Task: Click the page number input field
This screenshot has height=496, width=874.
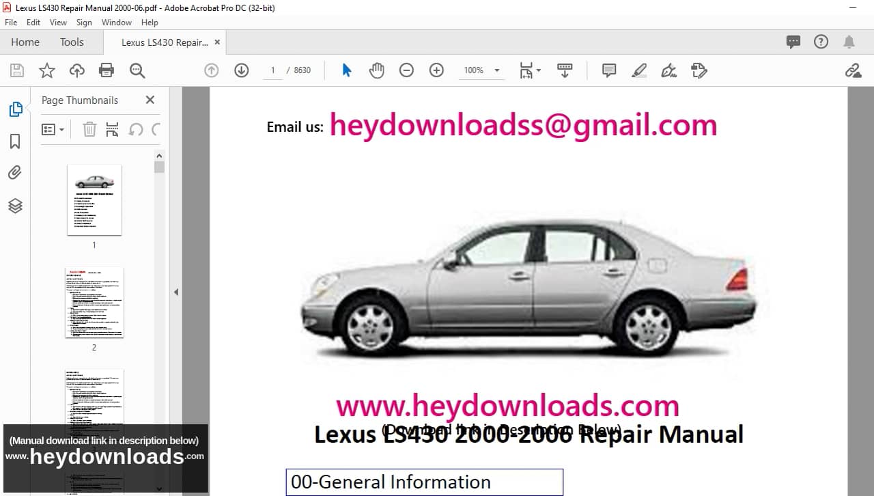Action: coord(272,70)
